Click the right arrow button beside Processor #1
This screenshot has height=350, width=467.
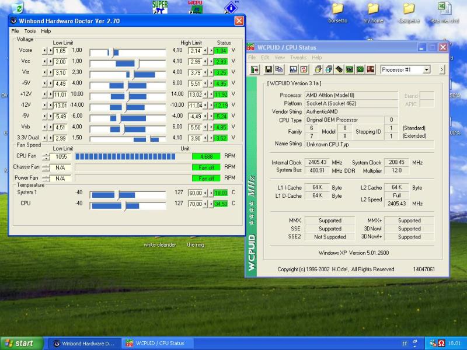point(442,69)
